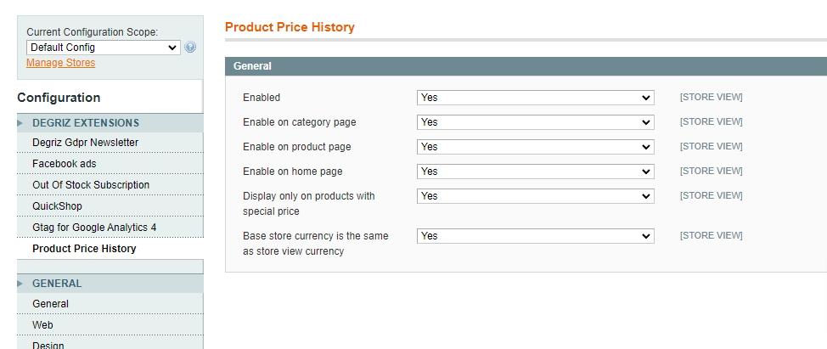Viewport: 827px width, 349px height.
Task: Go to Web configuration section
Action: pos(42,325)
